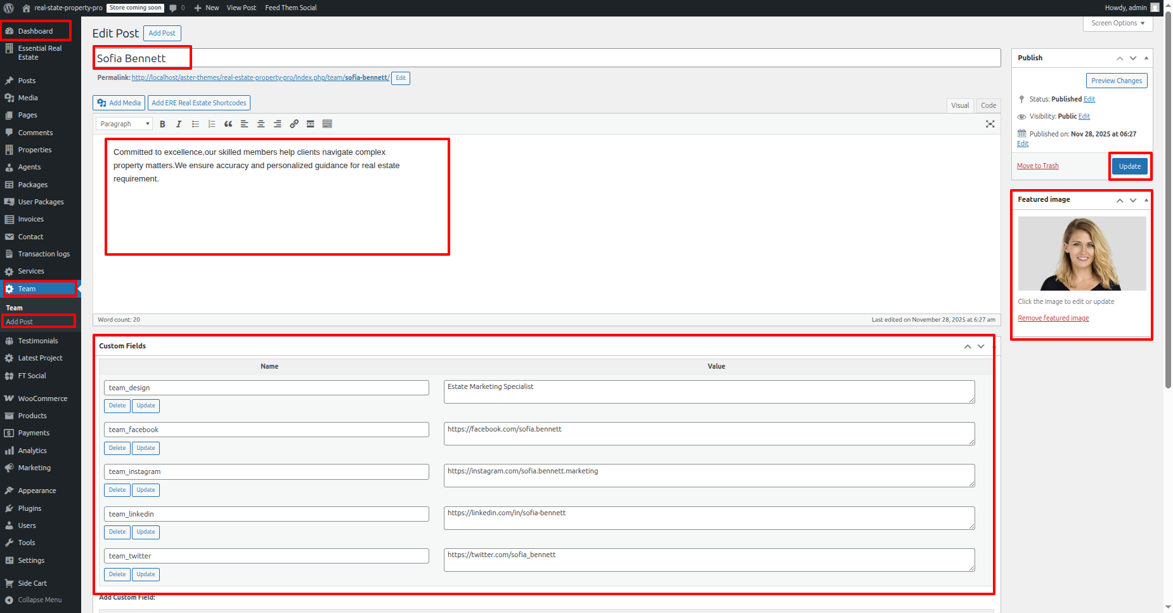The height and width of the screenshot is (613, 1173).
Task: Apply italic formatting in editor
Action: point(179,124)
